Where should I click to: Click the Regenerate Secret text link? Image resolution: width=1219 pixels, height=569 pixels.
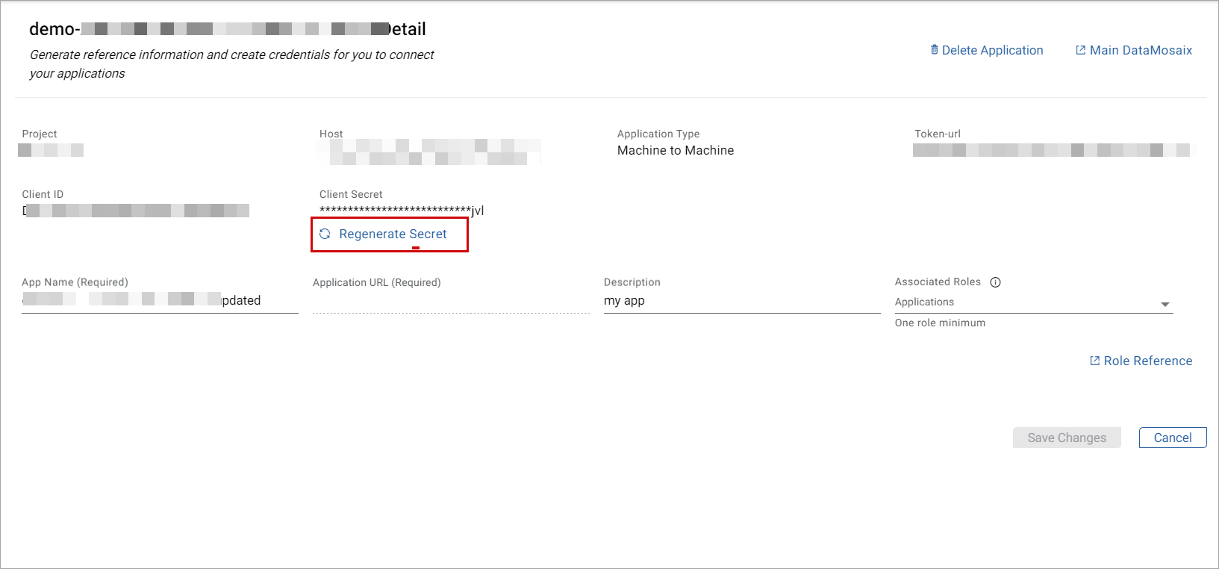393,234
